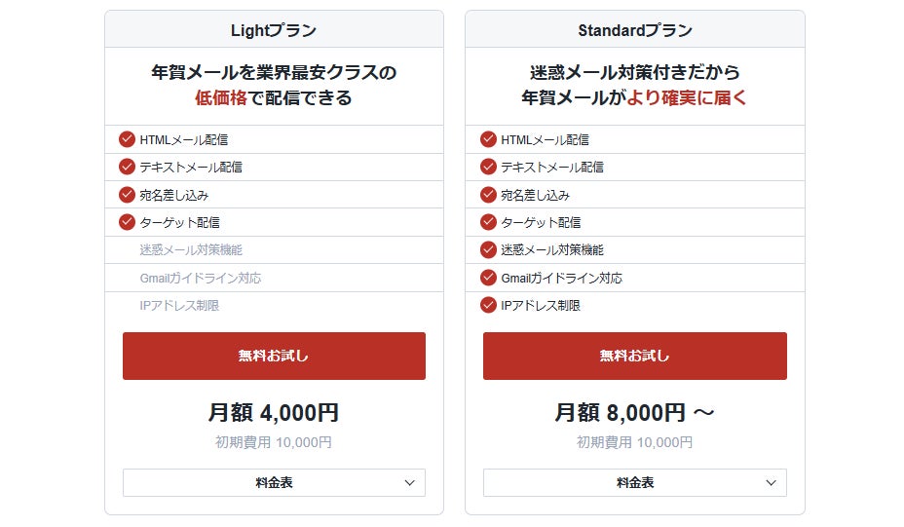The image size is (904, 527).
Task: Click the Standard plan テキストメール配信 check icon
Action: pos(488,167)
